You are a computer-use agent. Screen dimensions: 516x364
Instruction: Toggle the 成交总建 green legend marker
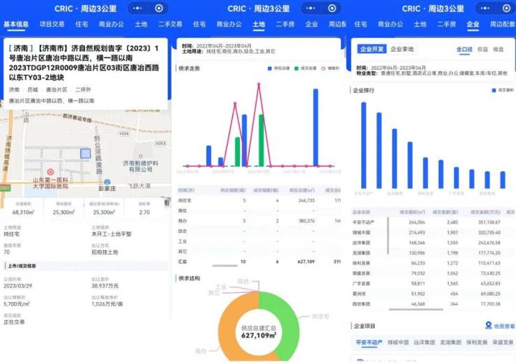pos(296,68)
